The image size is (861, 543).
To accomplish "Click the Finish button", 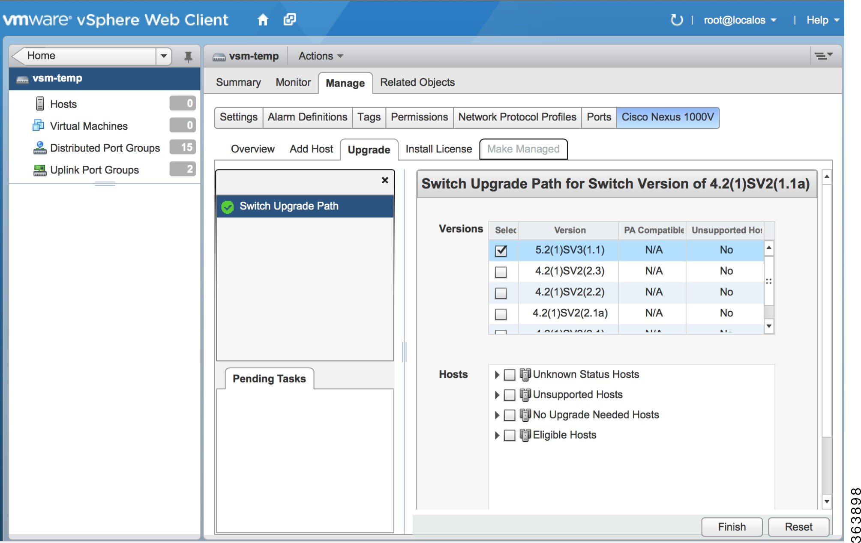I will click(x=731, y=526).
